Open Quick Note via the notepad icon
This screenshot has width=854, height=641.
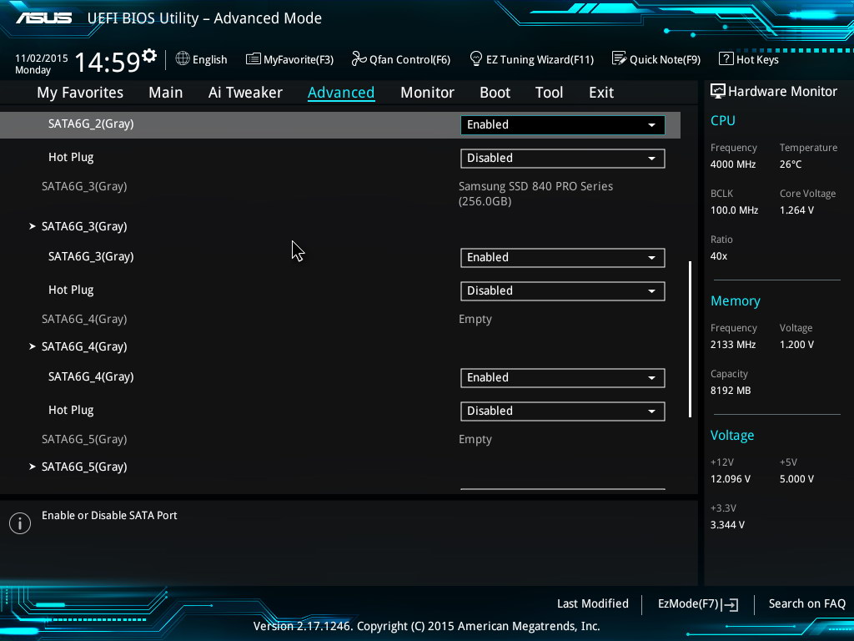pyautogui.click(x=619, y=58)
